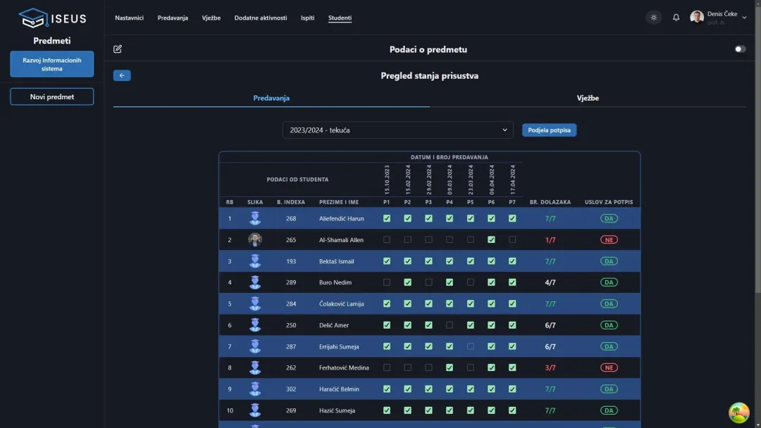This screenshot has height=428, width=761.
Task: Check P1 attendance for Buro Nedim
Action: pos(386,282)
